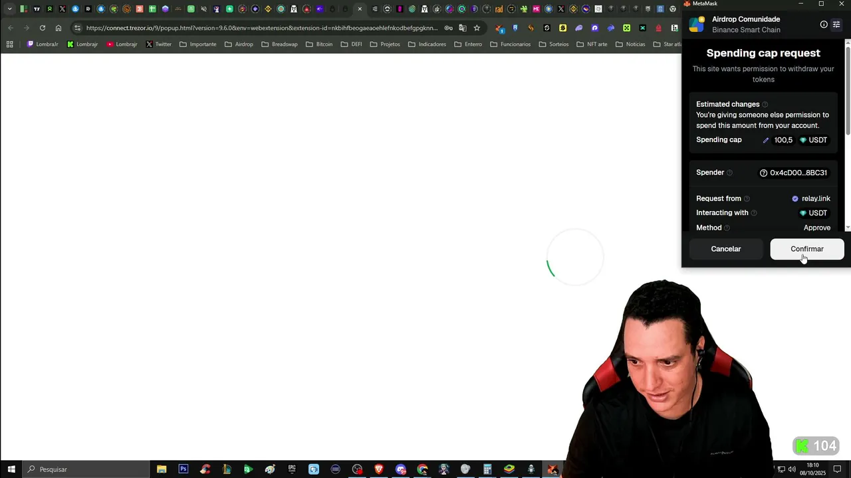Click the Pesquisar taskbar search box

point(86,469)
